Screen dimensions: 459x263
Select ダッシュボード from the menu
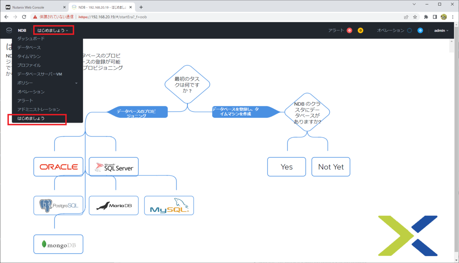tap(31, 39)
